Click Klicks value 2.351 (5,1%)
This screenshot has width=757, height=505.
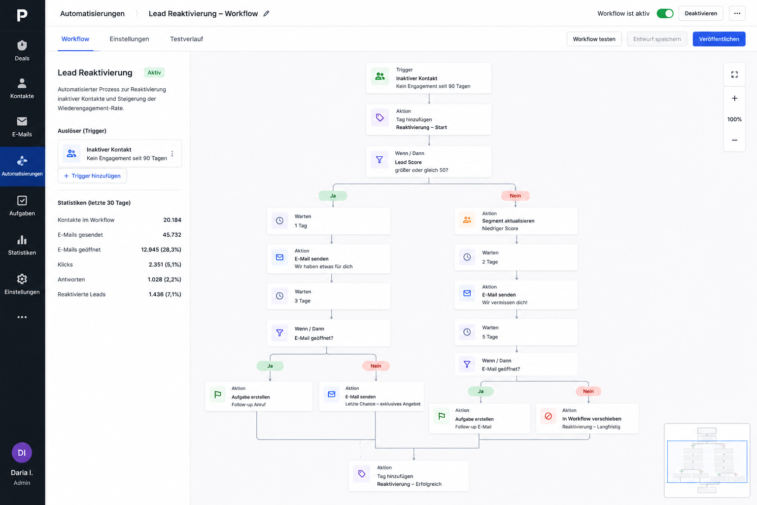point(165,265)
